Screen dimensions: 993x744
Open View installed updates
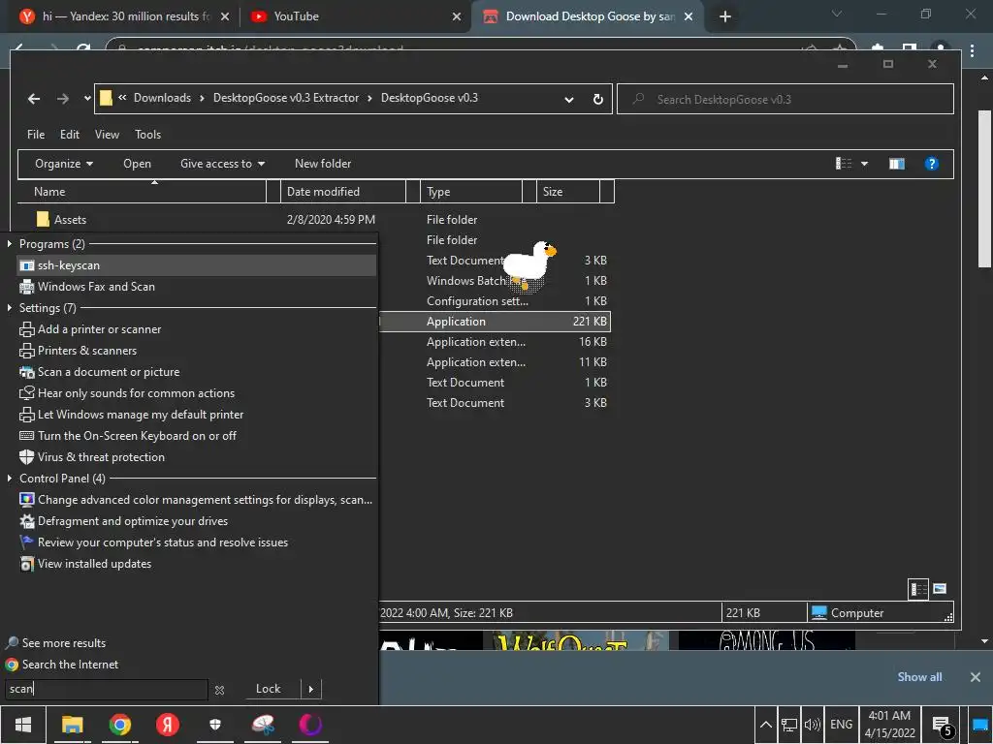(x=85, y=564)
